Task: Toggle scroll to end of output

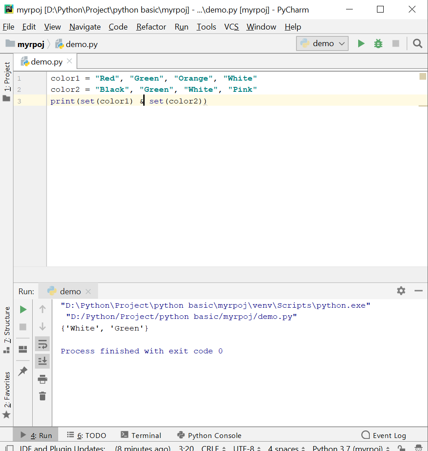Action: point(43,361)
